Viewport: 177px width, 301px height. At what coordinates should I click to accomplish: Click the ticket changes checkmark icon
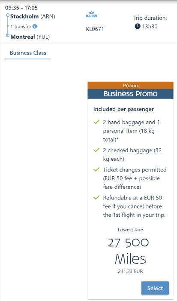(96, 169)
